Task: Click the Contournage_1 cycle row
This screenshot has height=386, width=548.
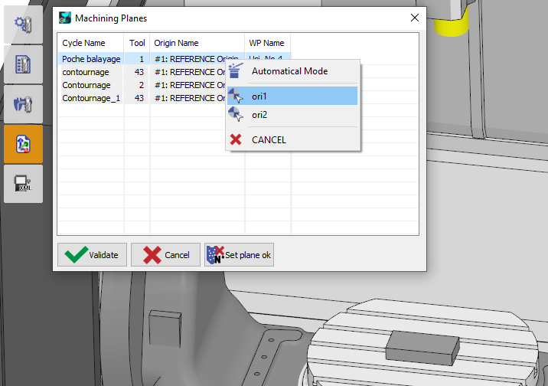Action: pyautogui.click(x=91, y=98)
